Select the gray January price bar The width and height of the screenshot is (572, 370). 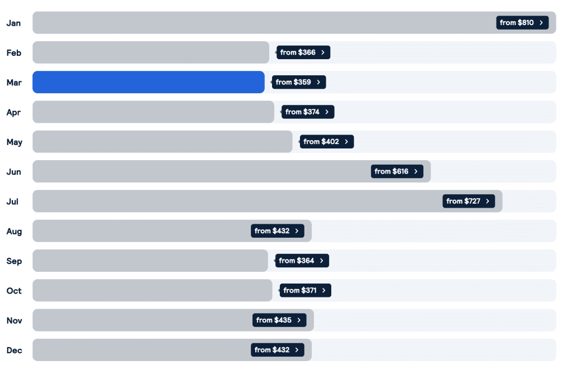click(294, 22)
